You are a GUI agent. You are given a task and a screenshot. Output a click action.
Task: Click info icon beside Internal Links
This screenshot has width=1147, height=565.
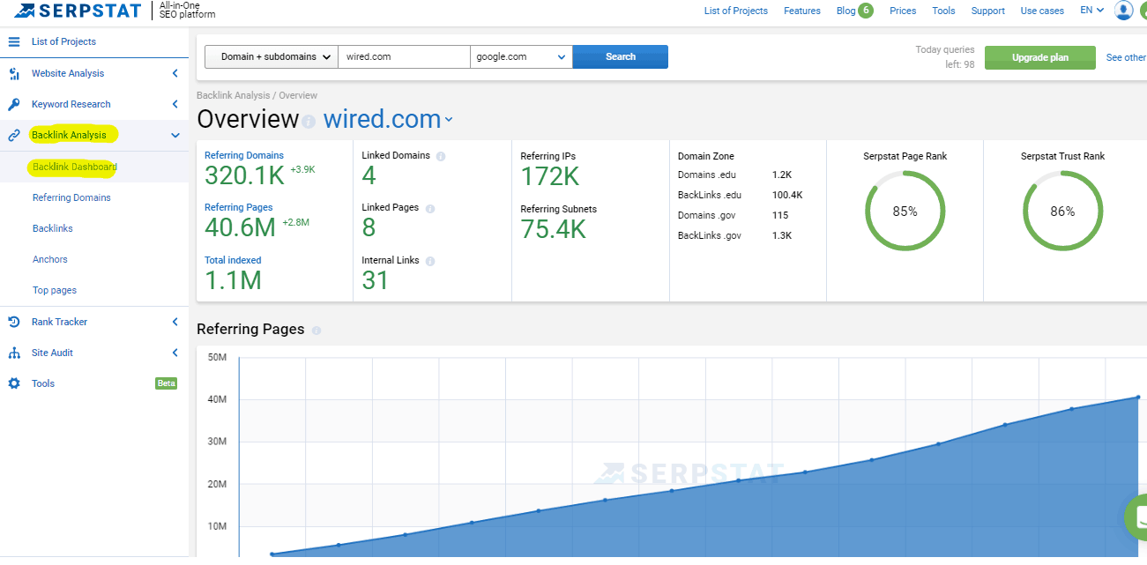[x=429, y=261]
